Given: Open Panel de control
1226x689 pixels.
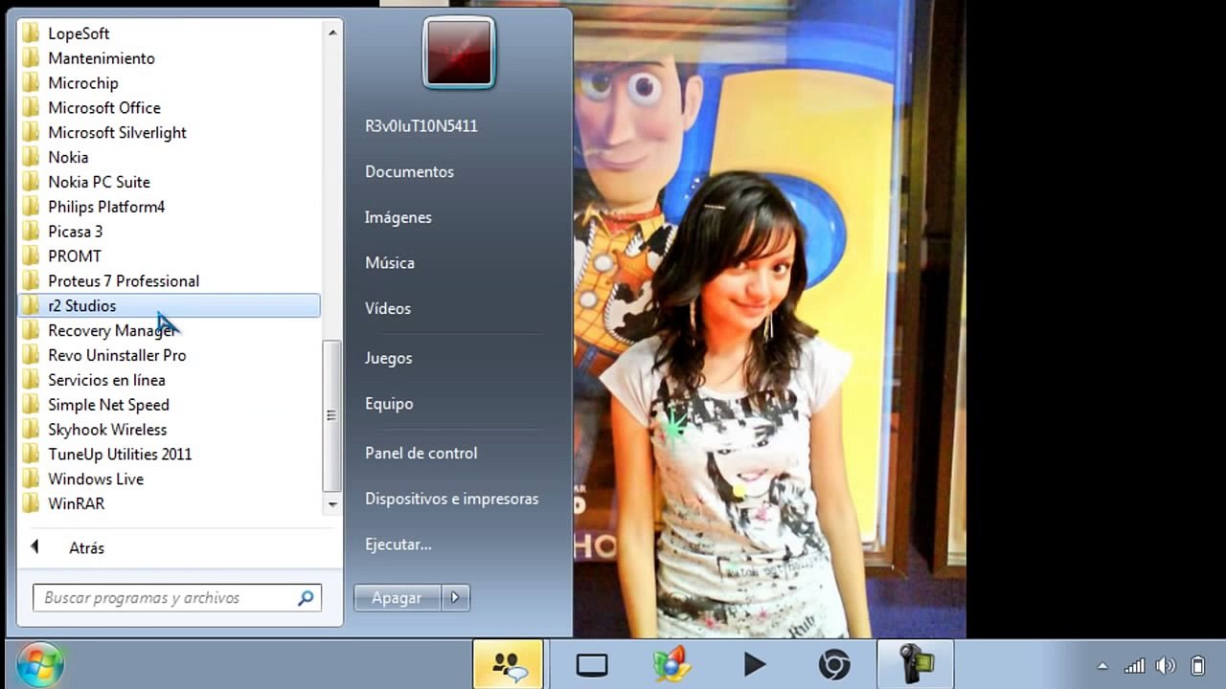Looking at the screenshot, I should (x=420, y=453).
